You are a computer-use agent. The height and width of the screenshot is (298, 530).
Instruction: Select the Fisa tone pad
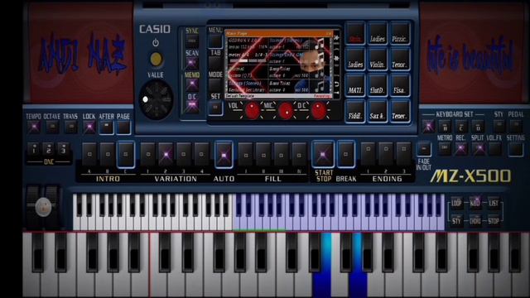[x=400, y=86]
